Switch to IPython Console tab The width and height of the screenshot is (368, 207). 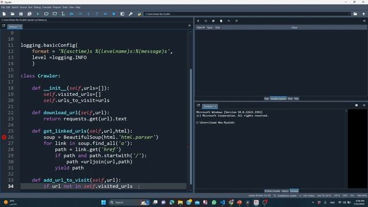(272, 191)
